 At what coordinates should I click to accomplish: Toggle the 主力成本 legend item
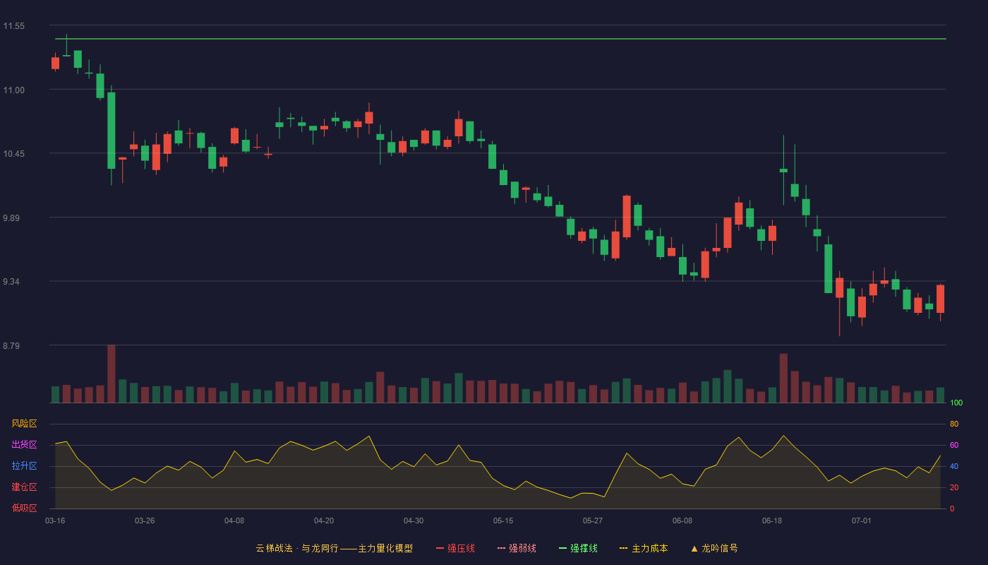[644, 548]
